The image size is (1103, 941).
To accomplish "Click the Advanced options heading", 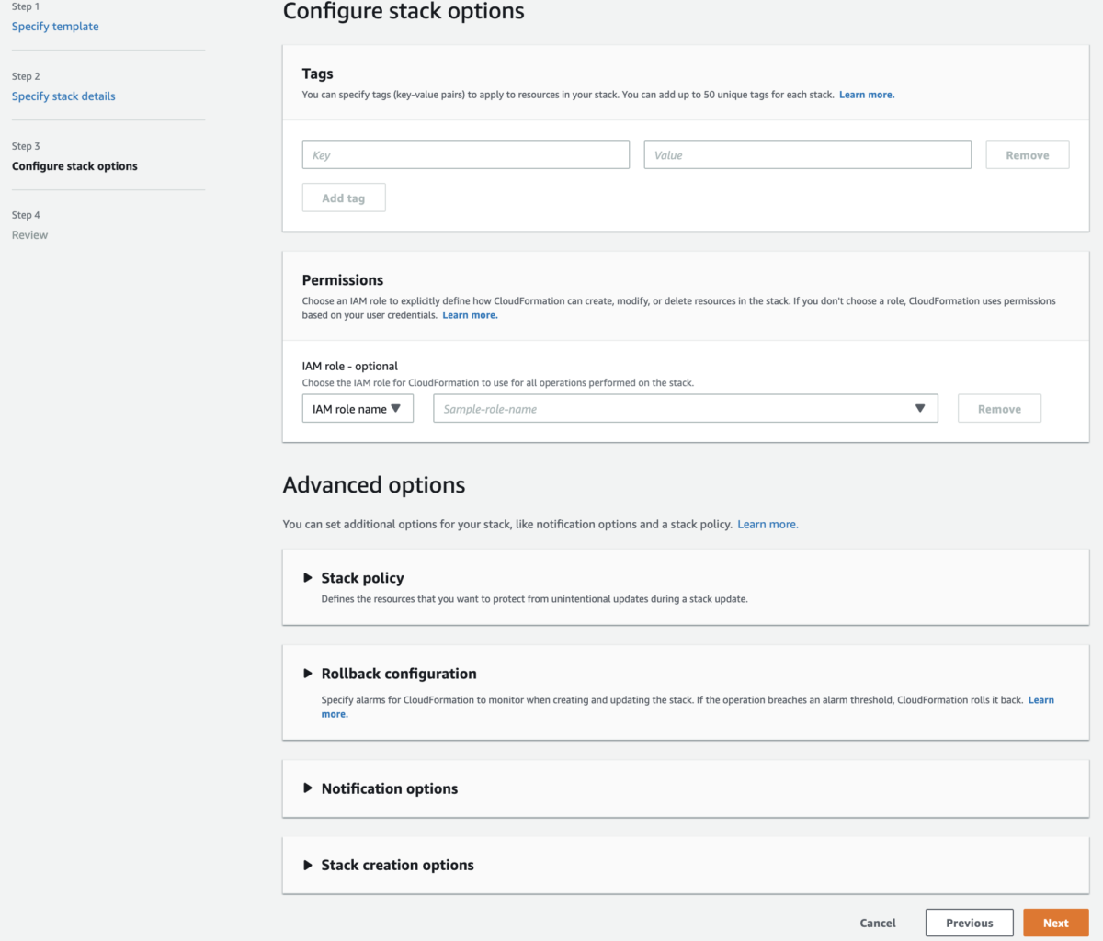I will (374, 485).
